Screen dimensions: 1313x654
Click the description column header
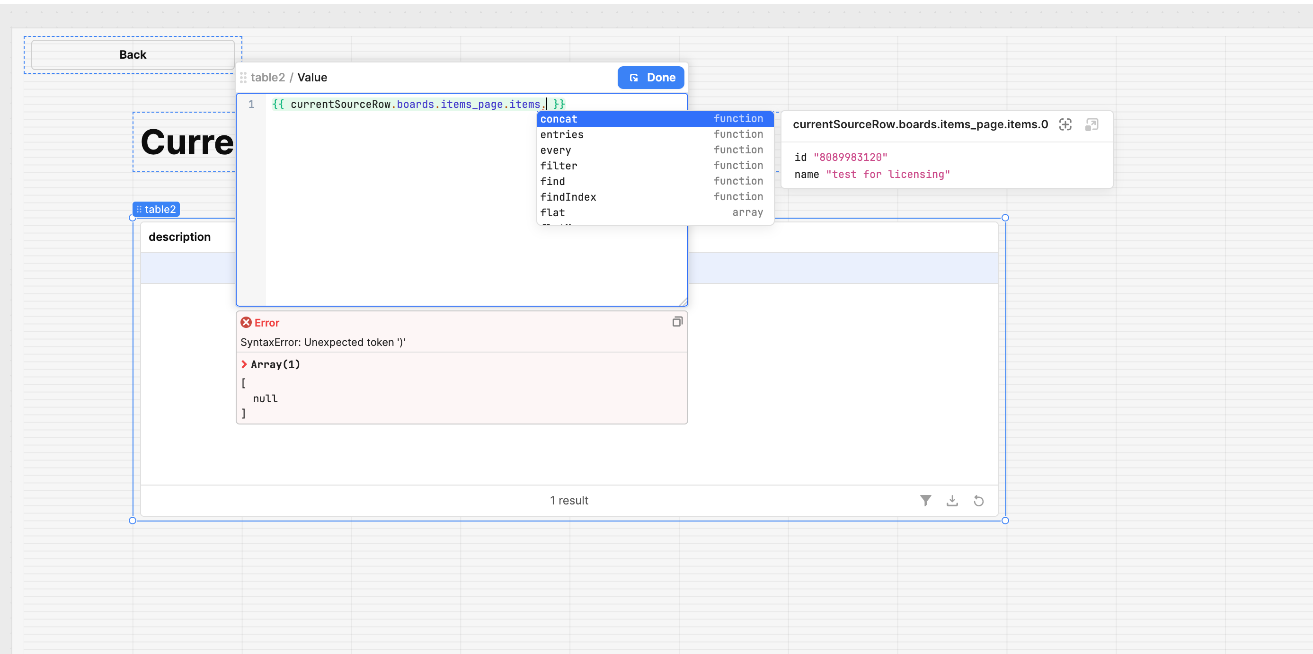[179, 237]
